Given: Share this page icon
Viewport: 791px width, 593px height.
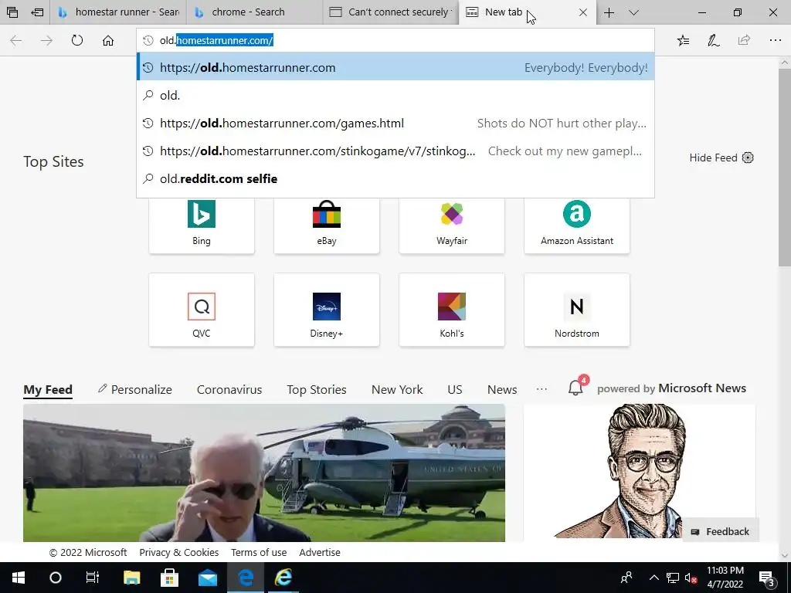Looking at the screenshot, I should point(744,40).
